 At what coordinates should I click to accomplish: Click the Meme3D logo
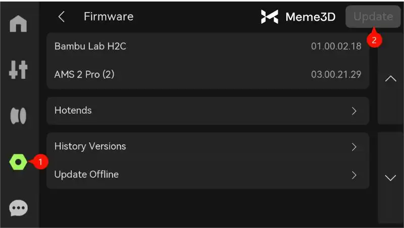[298, 17]
